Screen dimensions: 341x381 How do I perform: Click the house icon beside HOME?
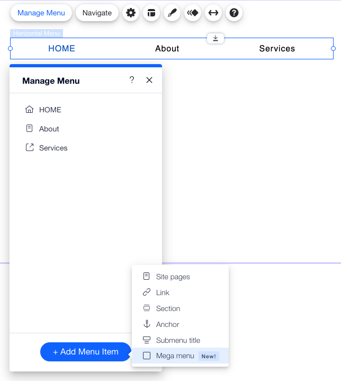30,109
